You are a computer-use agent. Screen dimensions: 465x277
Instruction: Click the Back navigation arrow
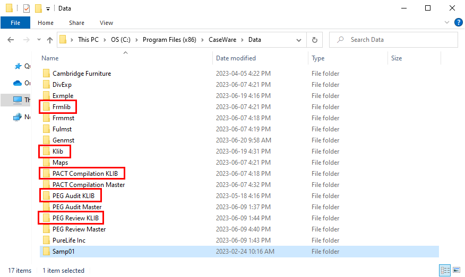(11, 40)
